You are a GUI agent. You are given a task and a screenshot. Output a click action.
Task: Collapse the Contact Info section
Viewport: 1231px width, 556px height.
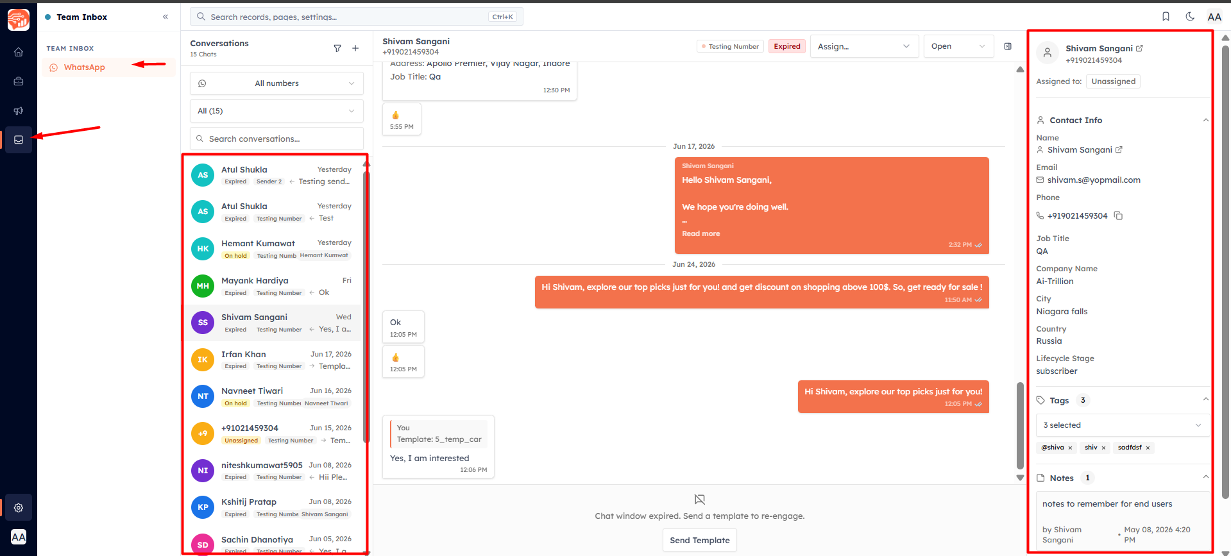coord(1205,120)
